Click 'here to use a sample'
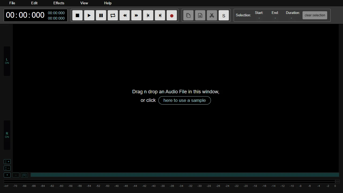Screen dimensions: 343x193 point(184,100)
